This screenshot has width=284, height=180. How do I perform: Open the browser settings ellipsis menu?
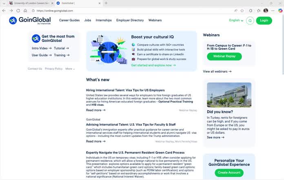pos(273,11)
